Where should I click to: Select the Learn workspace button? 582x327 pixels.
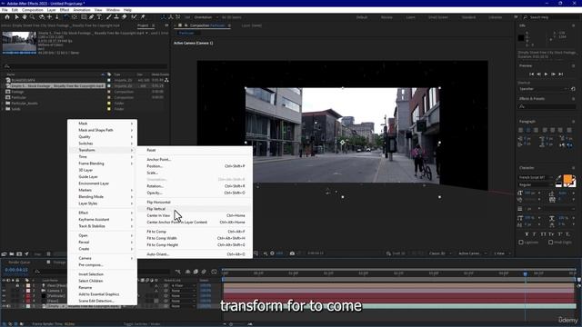410,17
